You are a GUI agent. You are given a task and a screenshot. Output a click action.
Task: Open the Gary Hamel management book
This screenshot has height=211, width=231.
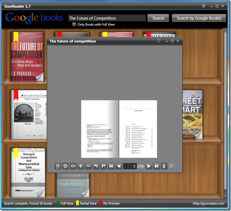point(73,185)
